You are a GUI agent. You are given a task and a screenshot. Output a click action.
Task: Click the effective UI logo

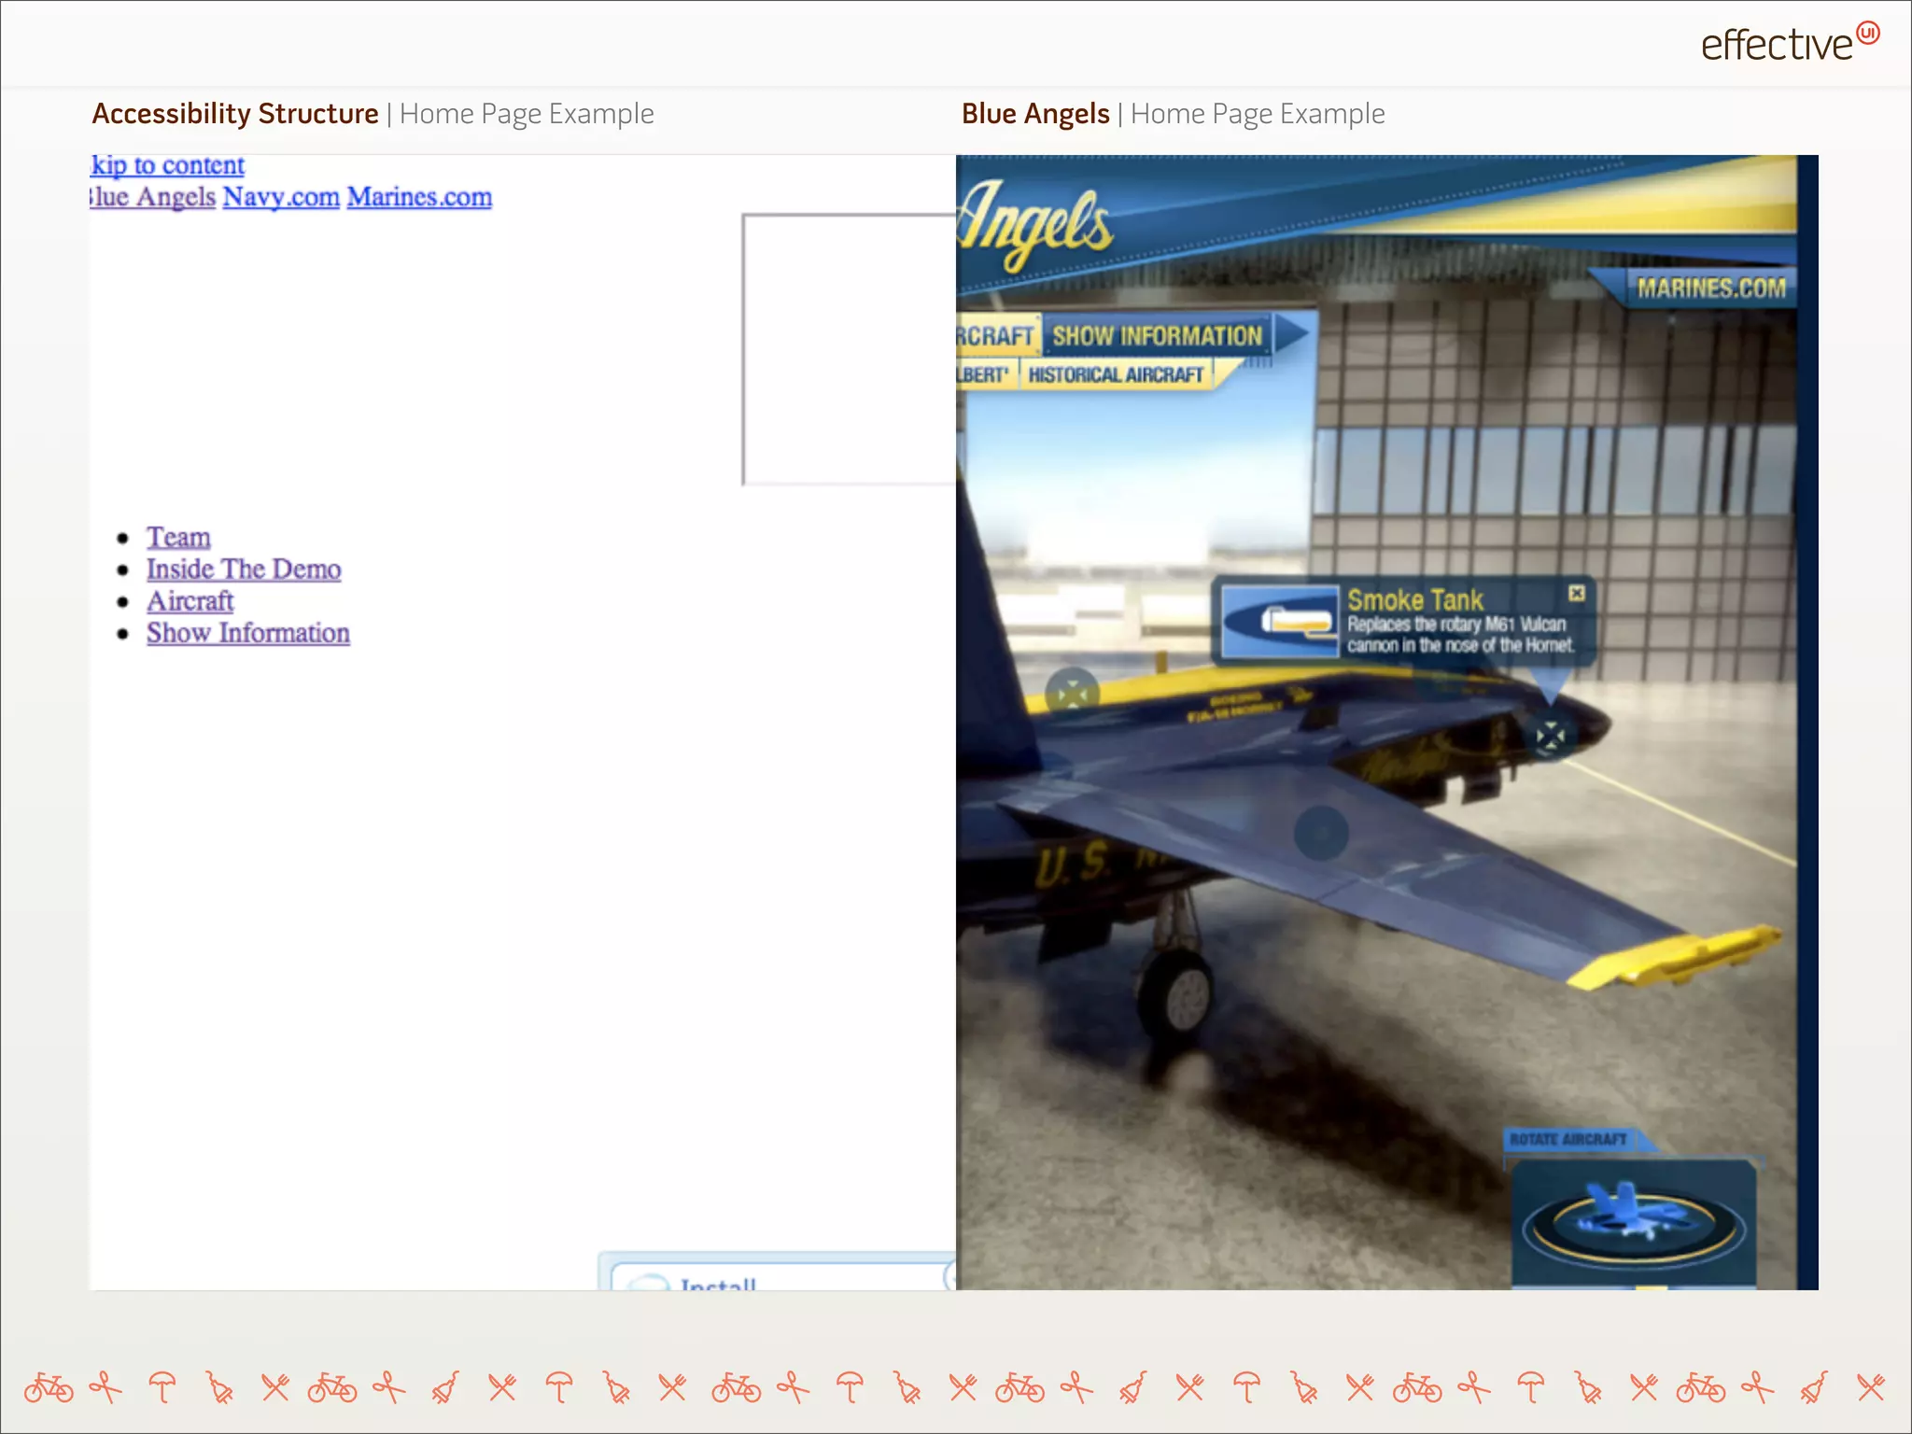pyautogui.click(x=1790, y=43)
